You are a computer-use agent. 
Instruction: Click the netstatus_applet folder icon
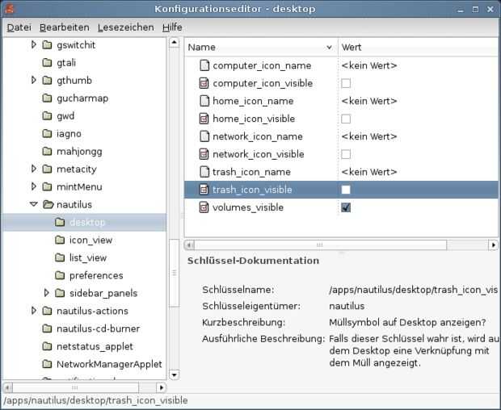click(48, 346)
